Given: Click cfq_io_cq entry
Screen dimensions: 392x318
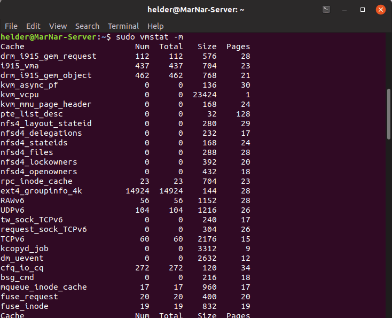Looking at the screenshot, I should coord(22,268).
